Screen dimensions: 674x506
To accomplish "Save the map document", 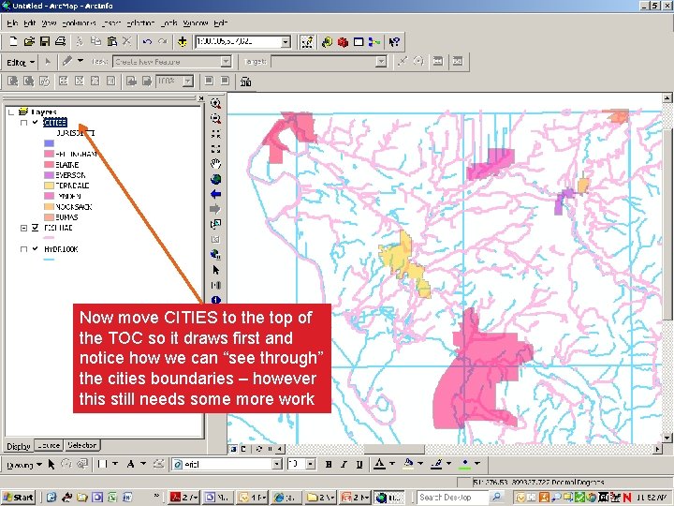I will (45, 41).
